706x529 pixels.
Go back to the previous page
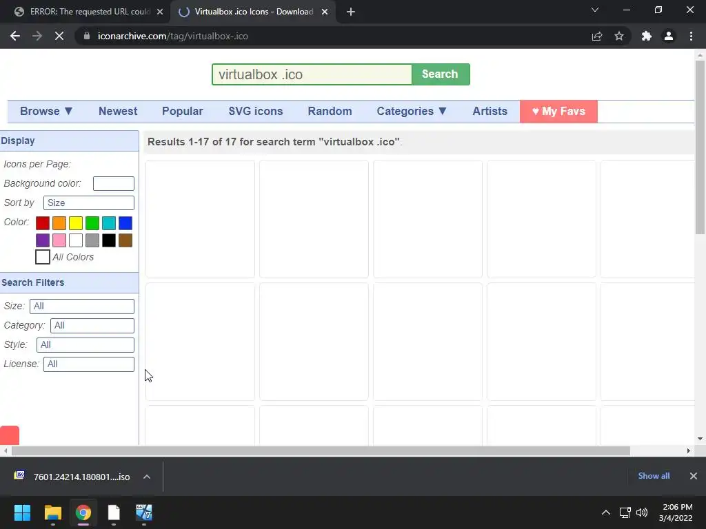click(15, 36)
